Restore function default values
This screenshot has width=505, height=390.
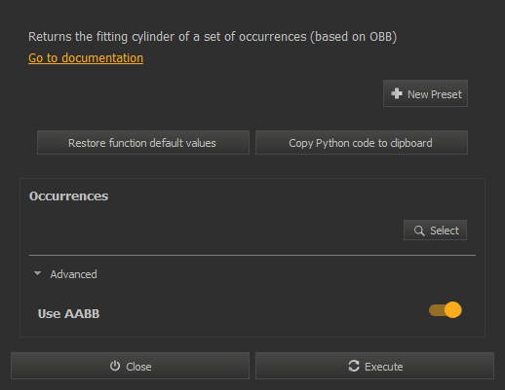tap(143, 143)
